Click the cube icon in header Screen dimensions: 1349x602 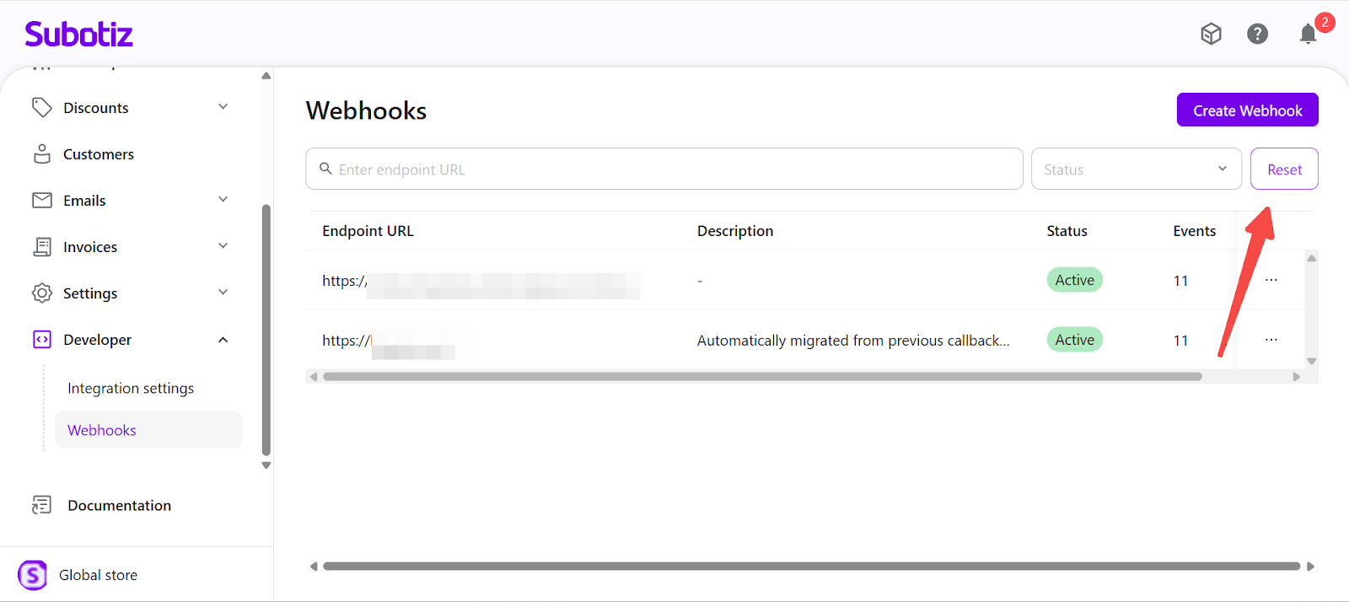pos(1211,34)
